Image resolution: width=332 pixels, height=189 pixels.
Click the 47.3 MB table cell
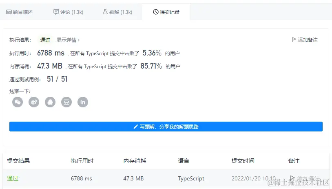coord(133,178)
